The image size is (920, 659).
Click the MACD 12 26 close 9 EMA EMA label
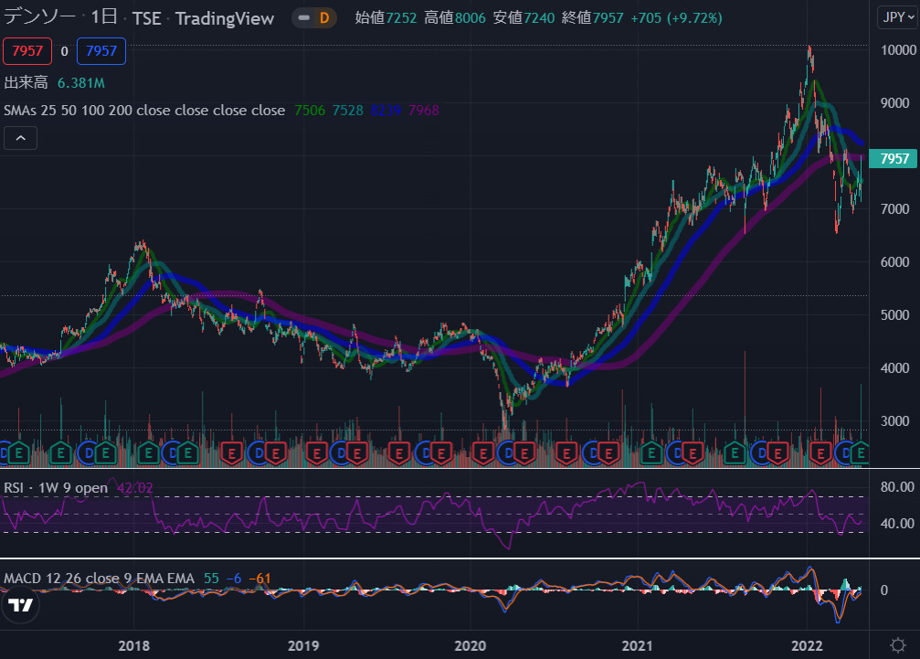(99, 579)
